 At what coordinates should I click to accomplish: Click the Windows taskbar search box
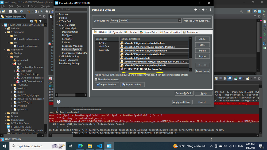pos(37,146)
